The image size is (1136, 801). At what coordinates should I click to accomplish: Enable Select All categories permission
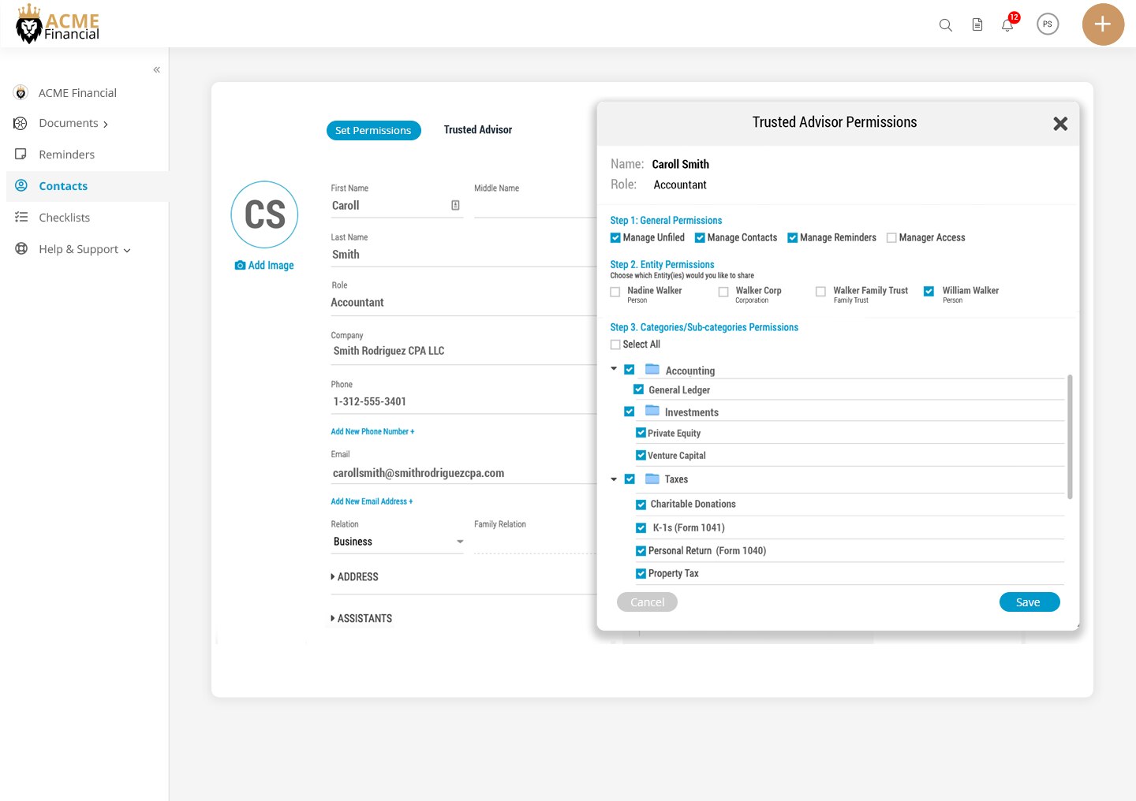click(615, 344)
